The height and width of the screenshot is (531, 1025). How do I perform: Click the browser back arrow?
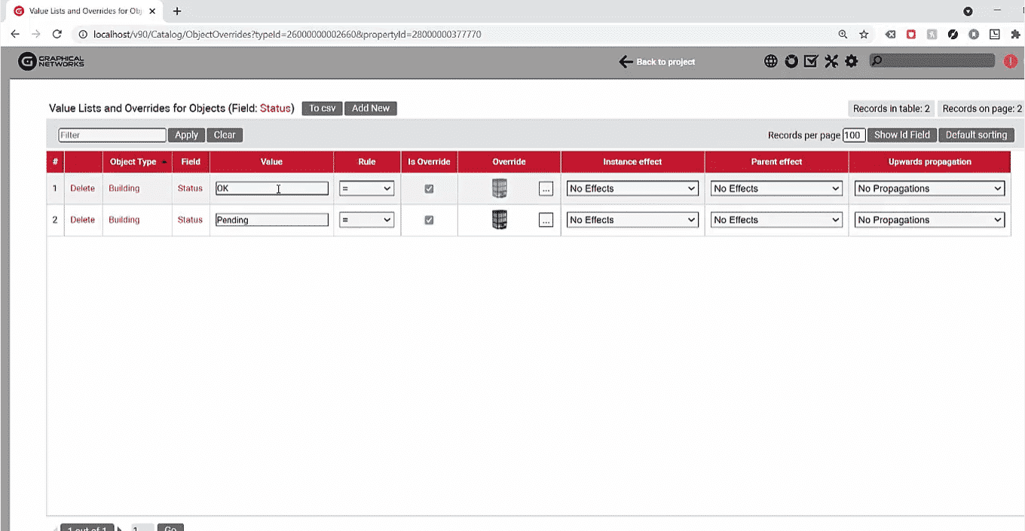15,34
